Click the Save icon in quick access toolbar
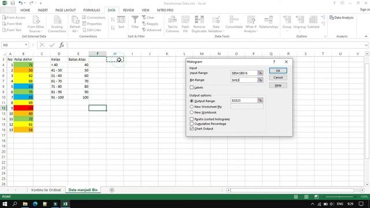This screenshot has height=208, width=370. point(13,3)
